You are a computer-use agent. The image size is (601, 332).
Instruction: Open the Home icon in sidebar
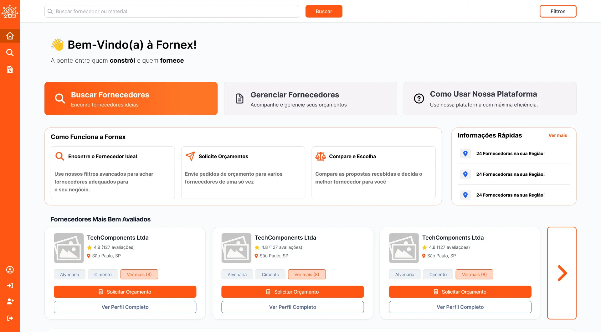10,36
